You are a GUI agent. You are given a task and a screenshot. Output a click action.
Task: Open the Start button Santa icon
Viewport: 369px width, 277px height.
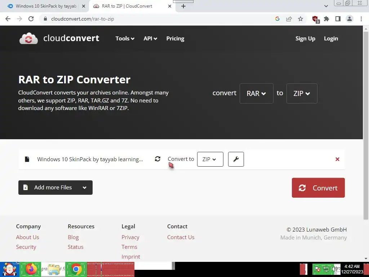(x=9, y=269)
